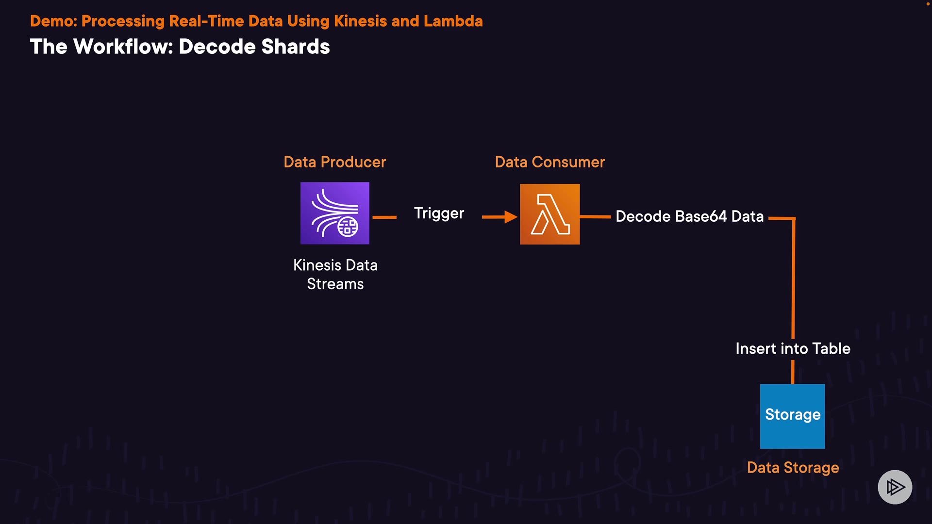The image size is (932, 524).
Task: Click the Decode Base64 Data text
Action: click(x=689, y=216)
